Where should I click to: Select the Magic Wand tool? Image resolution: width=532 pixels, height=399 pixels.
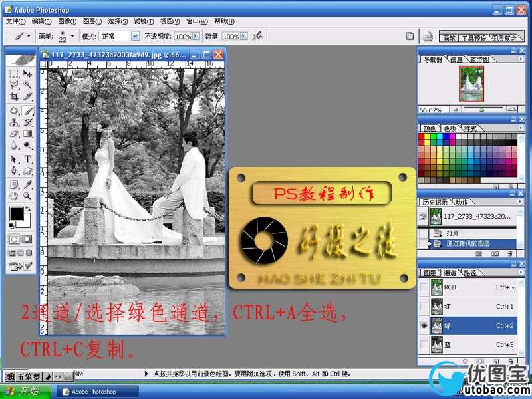27,85
